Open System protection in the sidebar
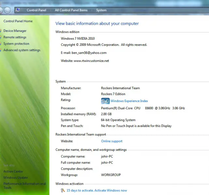209x195 pixels. coord(16,44)
